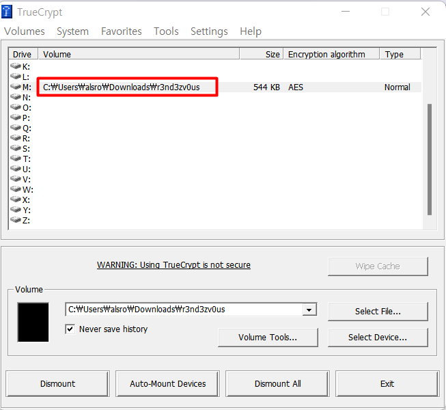The image size is (446, 410).
Task: Open the Favorites menu
Action: pyautogui.click(x=122, y=31)
